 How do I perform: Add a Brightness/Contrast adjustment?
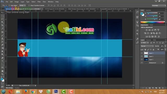[x=147, y=30]
